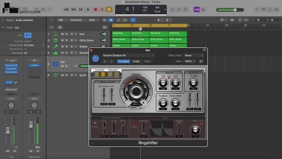The image size is (282, 159).
Task: Click the Capture Recording button
Action: [102, 10]
